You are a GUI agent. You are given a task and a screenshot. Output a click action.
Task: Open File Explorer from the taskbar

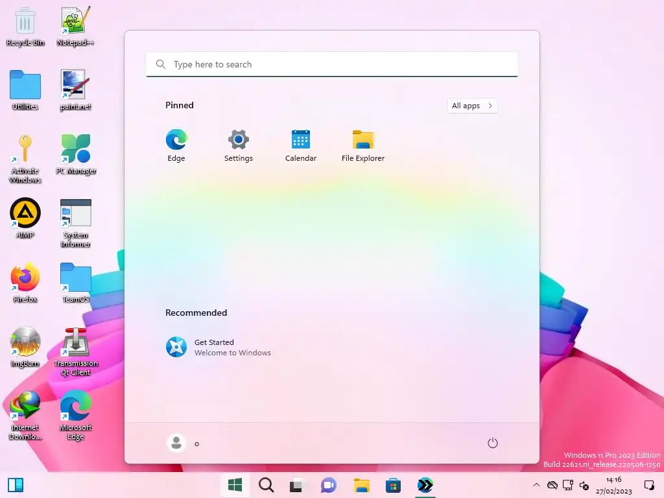point(362,485)
